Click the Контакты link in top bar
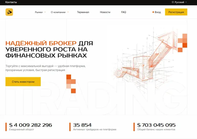 tap(11, 2)
